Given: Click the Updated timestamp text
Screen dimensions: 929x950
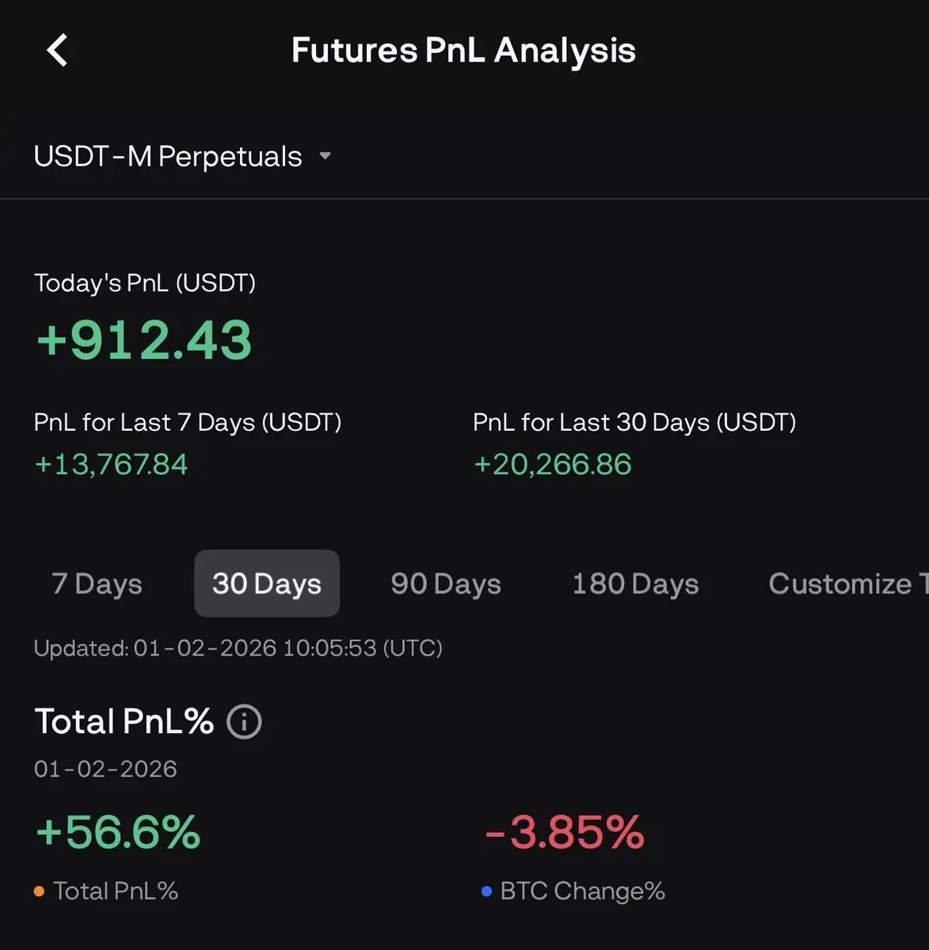Looking at the screenshot, I should pos(238,648).
